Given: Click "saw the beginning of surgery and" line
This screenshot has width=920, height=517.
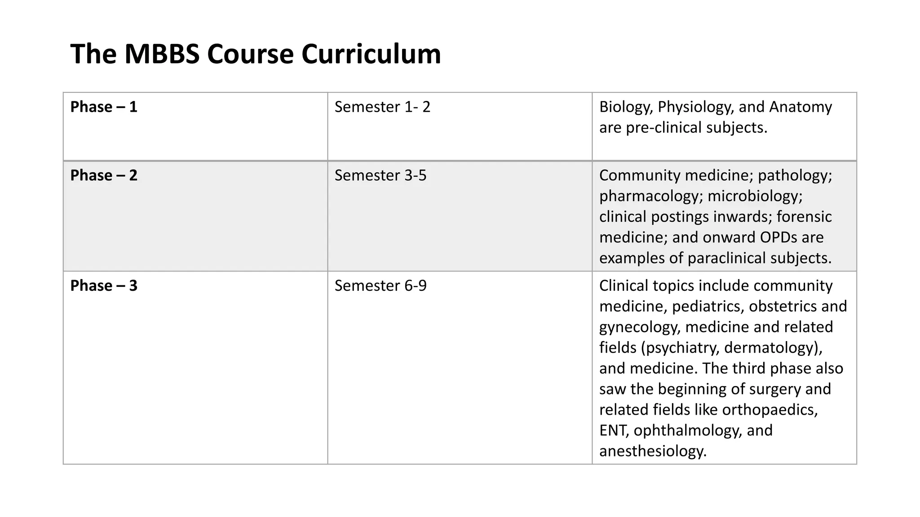Looking at the screenshot, I should pos(715,389).
